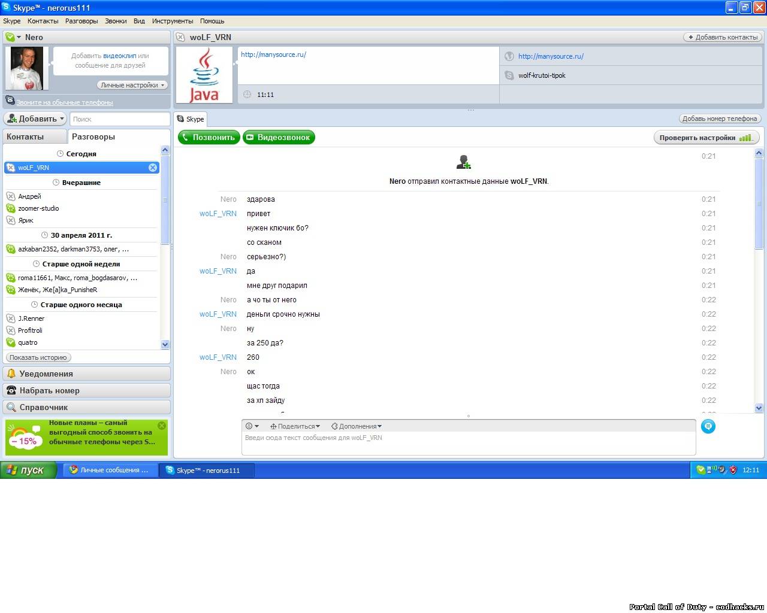Open the quatro conversation

tap(81, 342)
